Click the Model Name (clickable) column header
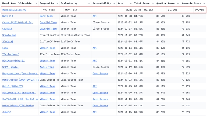The height and width of the screenshot is (116, 207). [x=18, y=3]
